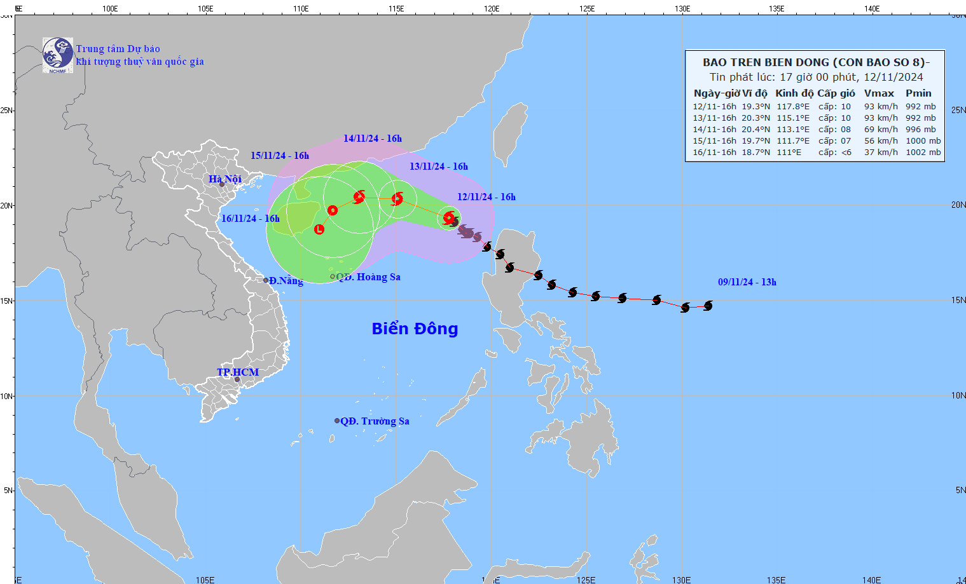Click the NCHMF logo in the top left
The image size is (966, 584).
[x=58, y=55]
